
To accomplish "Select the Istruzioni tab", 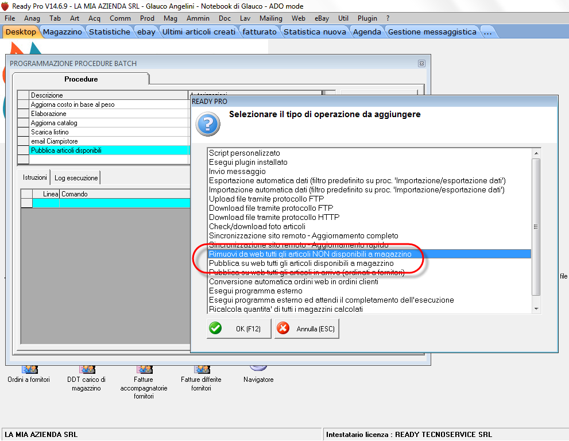I will tap(34, 177).
